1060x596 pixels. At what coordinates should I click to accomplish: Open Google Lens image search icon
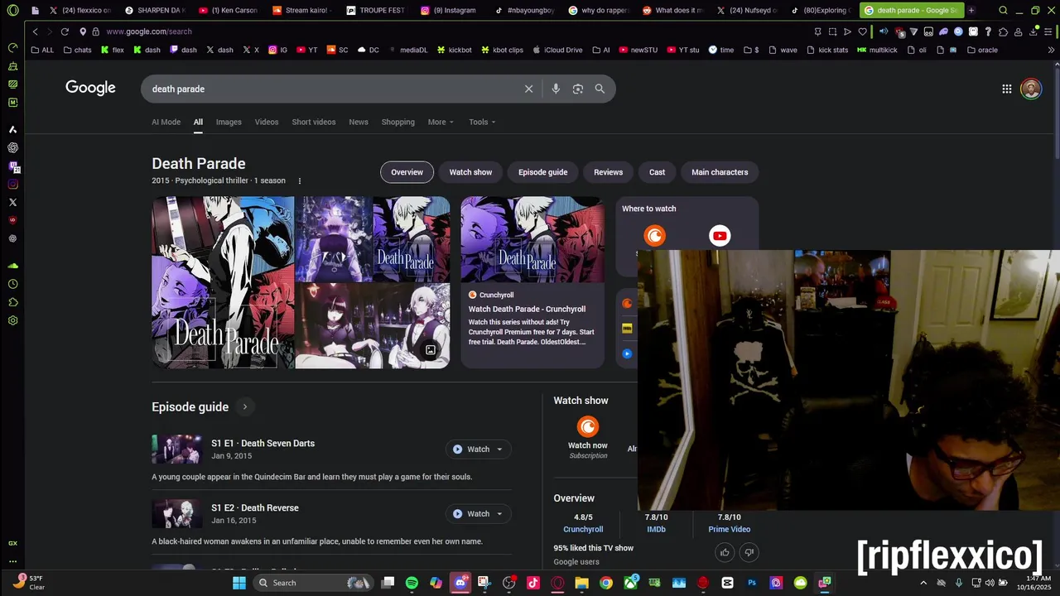coord(578,89)
